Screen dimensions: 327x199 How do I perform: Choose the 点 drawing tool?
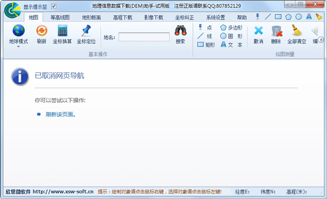pos(205,27)
